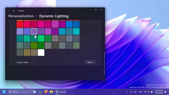The width and height of the screenshot is (169, 95).
Task: Switch input language via ENG indicator
Action: 140,92
